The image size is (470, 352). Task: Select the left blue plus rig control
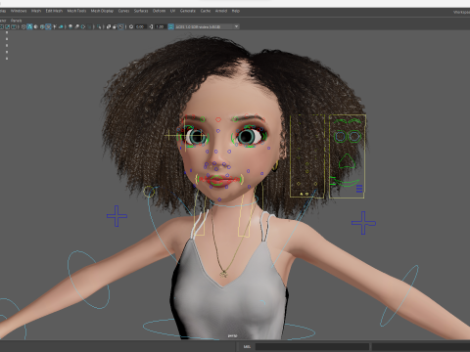(117, 216)
